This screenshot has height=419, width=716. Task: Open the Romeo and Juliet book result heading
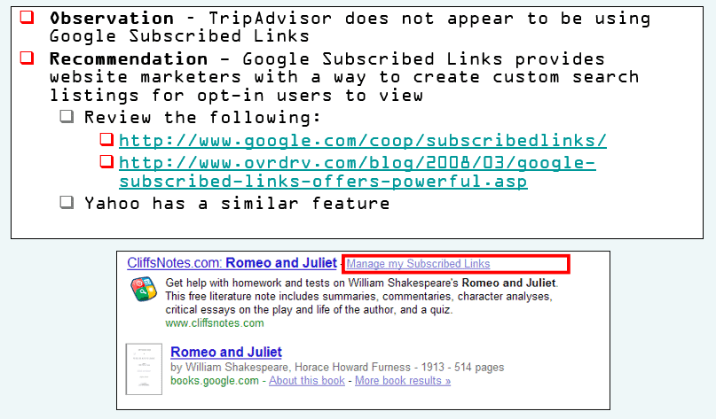pos(226,353)
